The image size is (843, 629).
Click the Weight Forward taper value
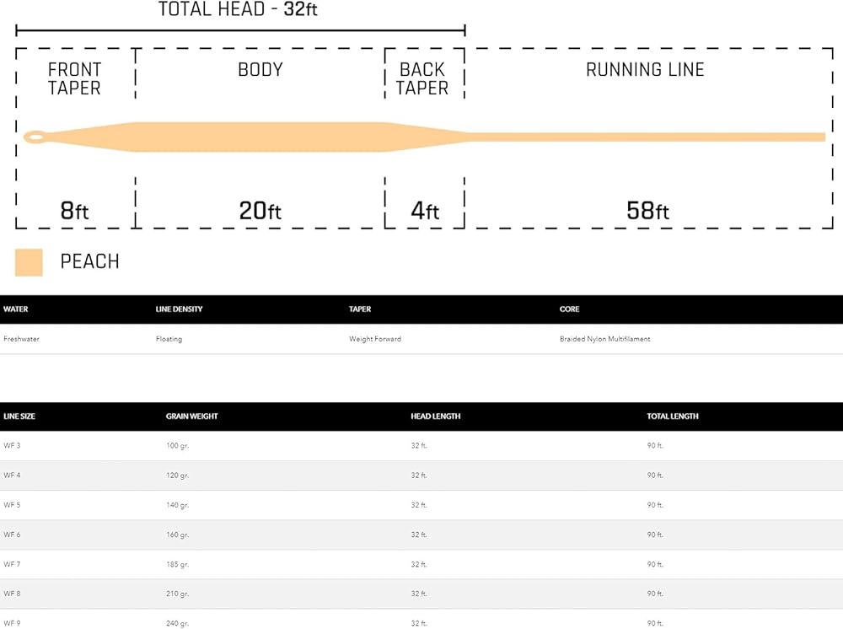pos(375,339)
